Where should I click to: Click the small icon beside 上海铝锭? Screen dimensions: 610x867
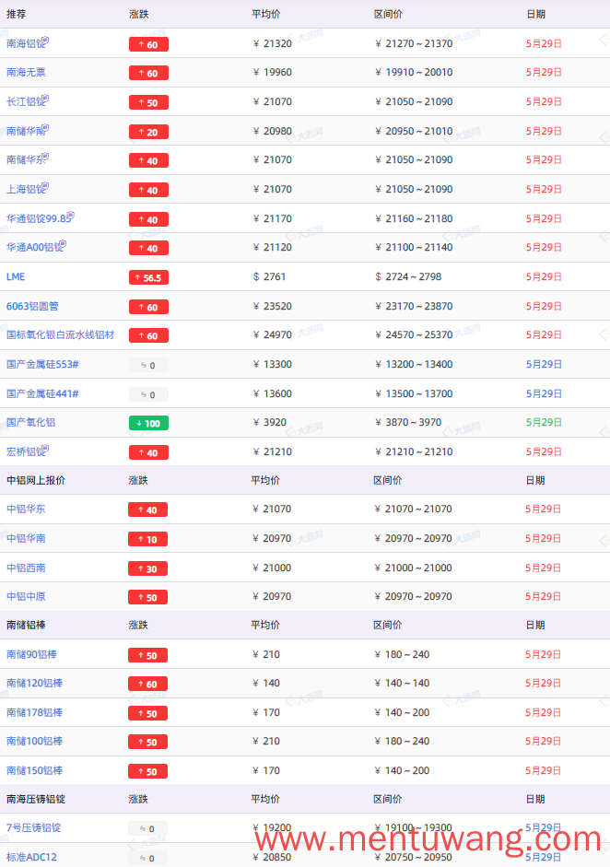tap(46, 185)
